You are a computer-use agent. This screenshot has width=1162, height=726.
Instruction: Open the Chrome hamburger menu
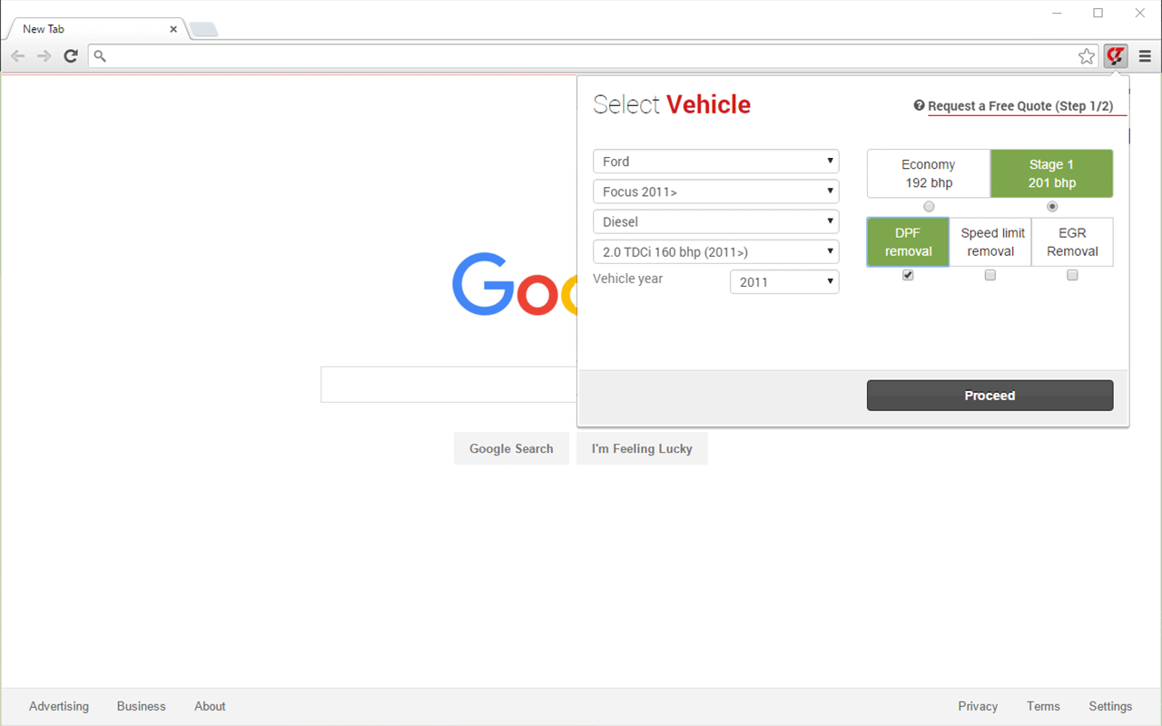[1145, 56]
